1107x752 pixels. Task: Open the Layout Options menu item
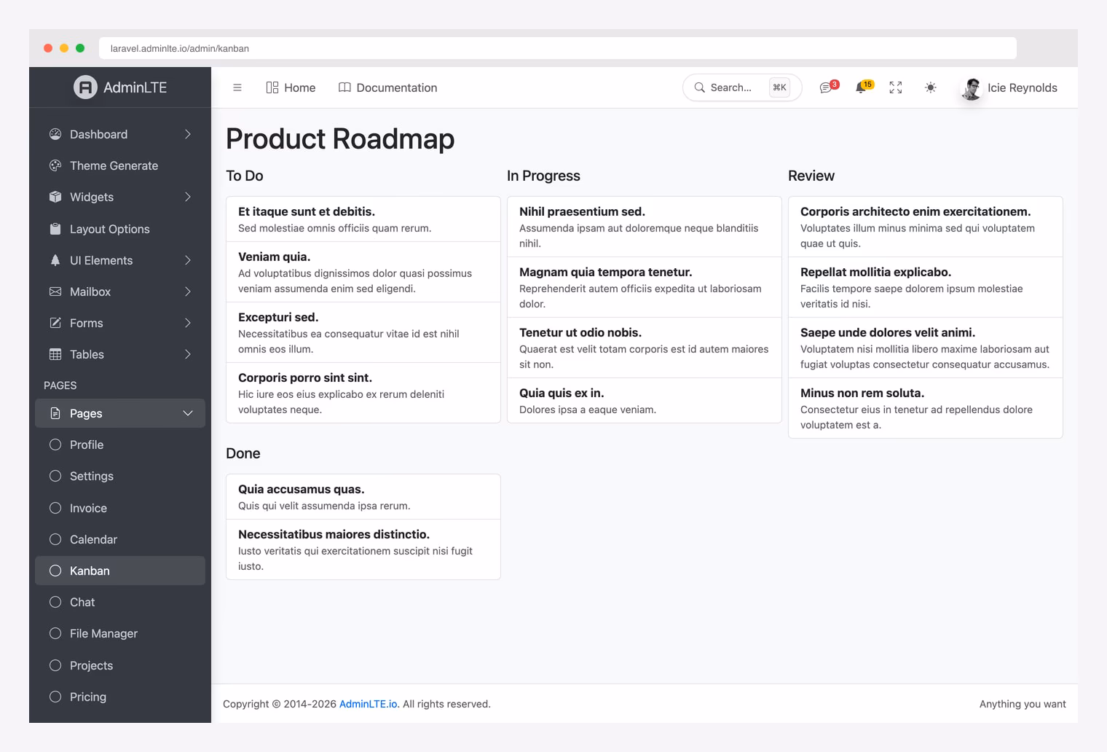120,229
